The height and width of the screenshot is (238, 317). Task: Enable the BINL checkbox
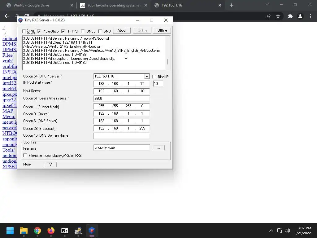coord(24,31)
